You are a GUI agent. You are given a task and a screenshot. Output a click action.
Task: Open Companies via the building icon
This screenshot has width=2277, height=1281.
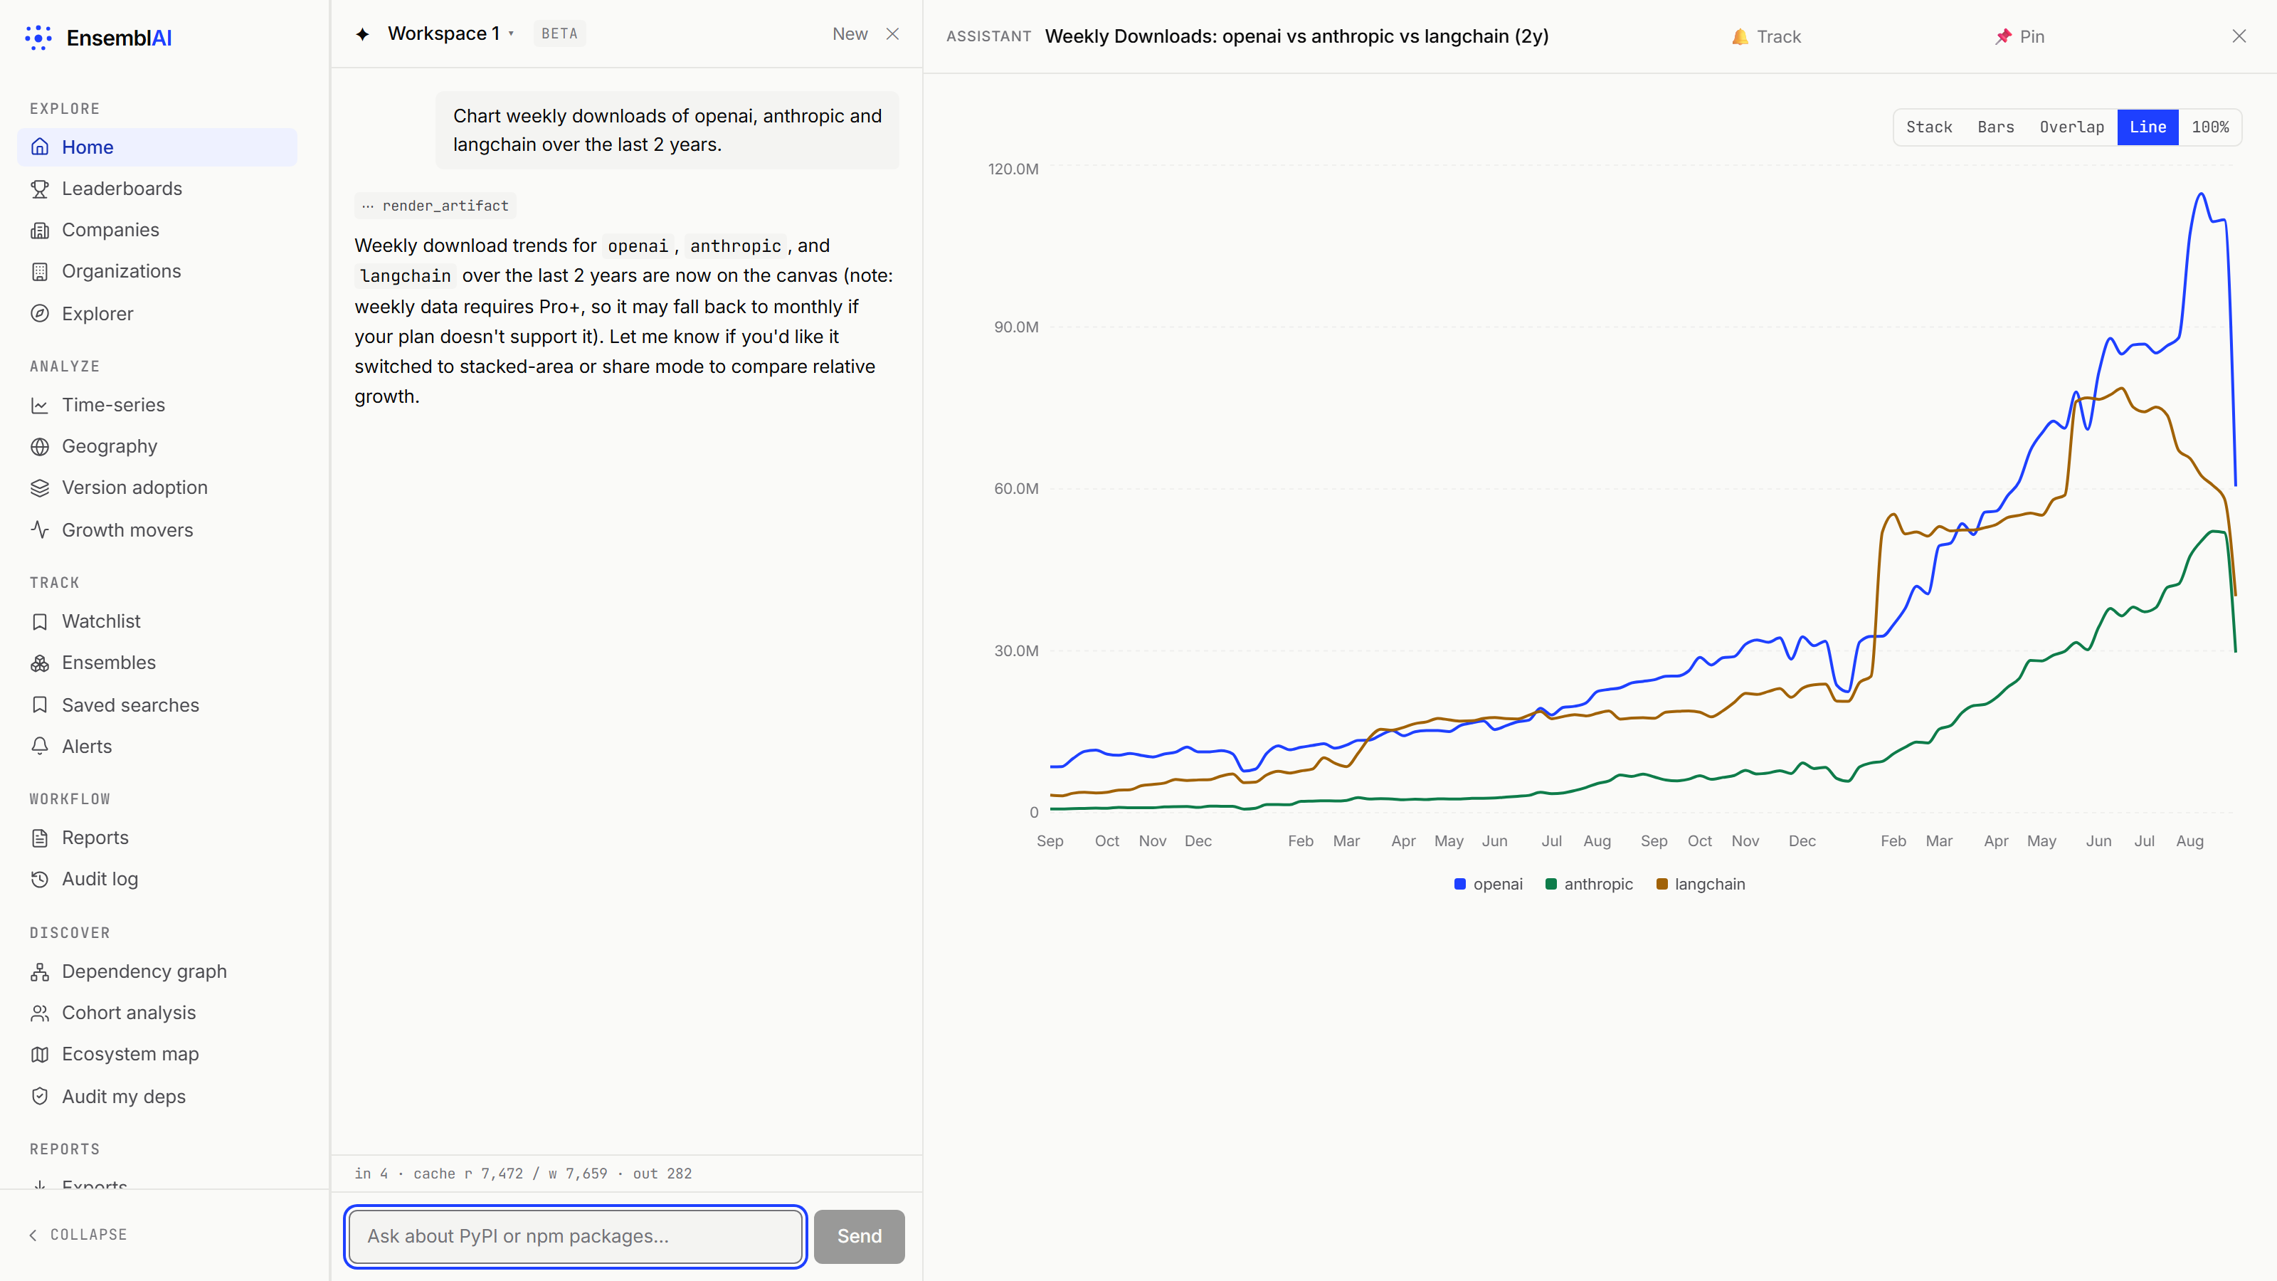coord(40,230)
